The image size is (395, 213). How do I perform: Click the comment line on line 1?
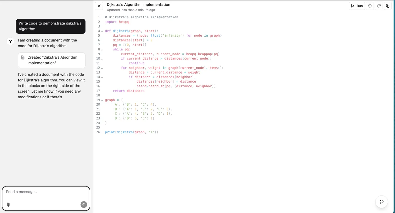142,17
